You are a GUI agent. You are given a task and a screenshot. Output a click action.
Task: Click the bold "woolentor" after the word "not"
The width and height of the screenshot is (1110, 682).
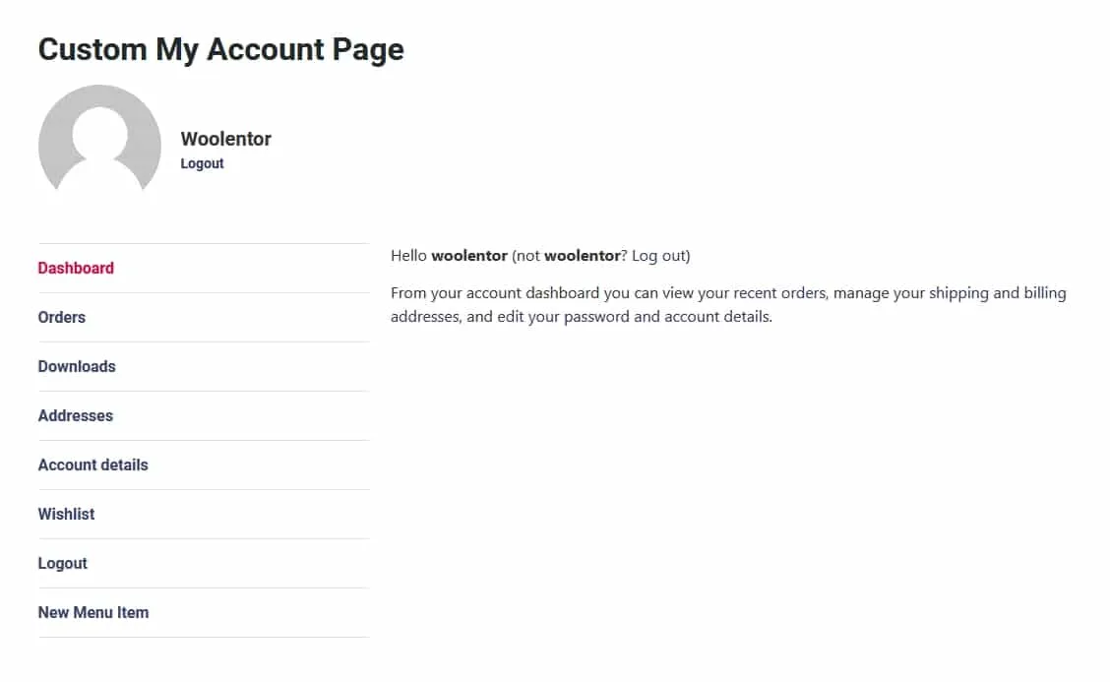(x=583, y=256)
